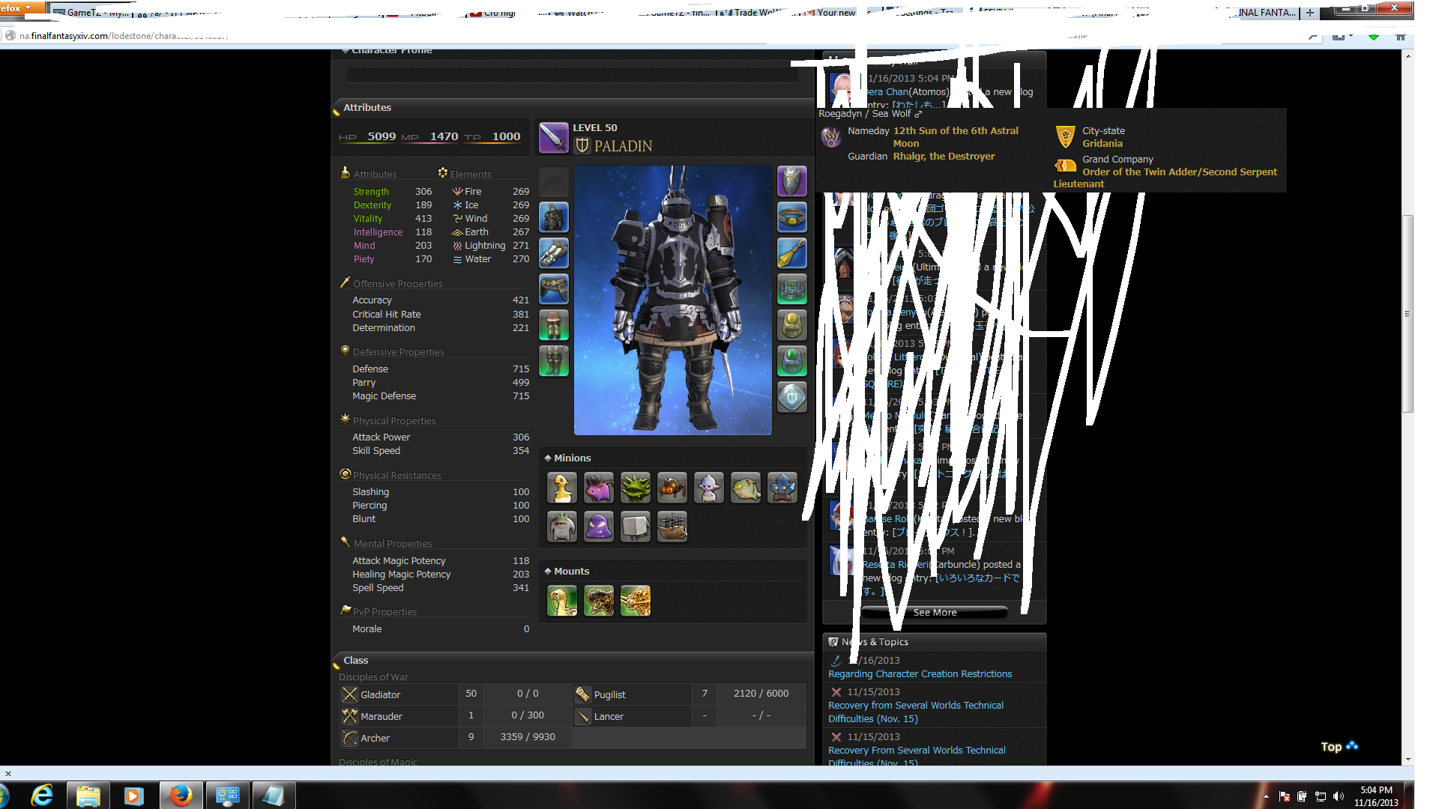Click the Pugilist class icon

tap(582, 694)
